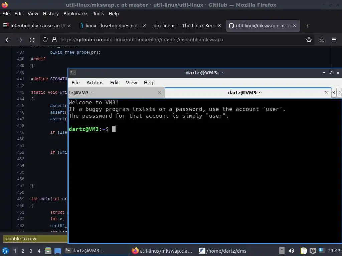Open a new Firefox tab with the plus button
Screen dimensions: 342x256
coord(307,26)
